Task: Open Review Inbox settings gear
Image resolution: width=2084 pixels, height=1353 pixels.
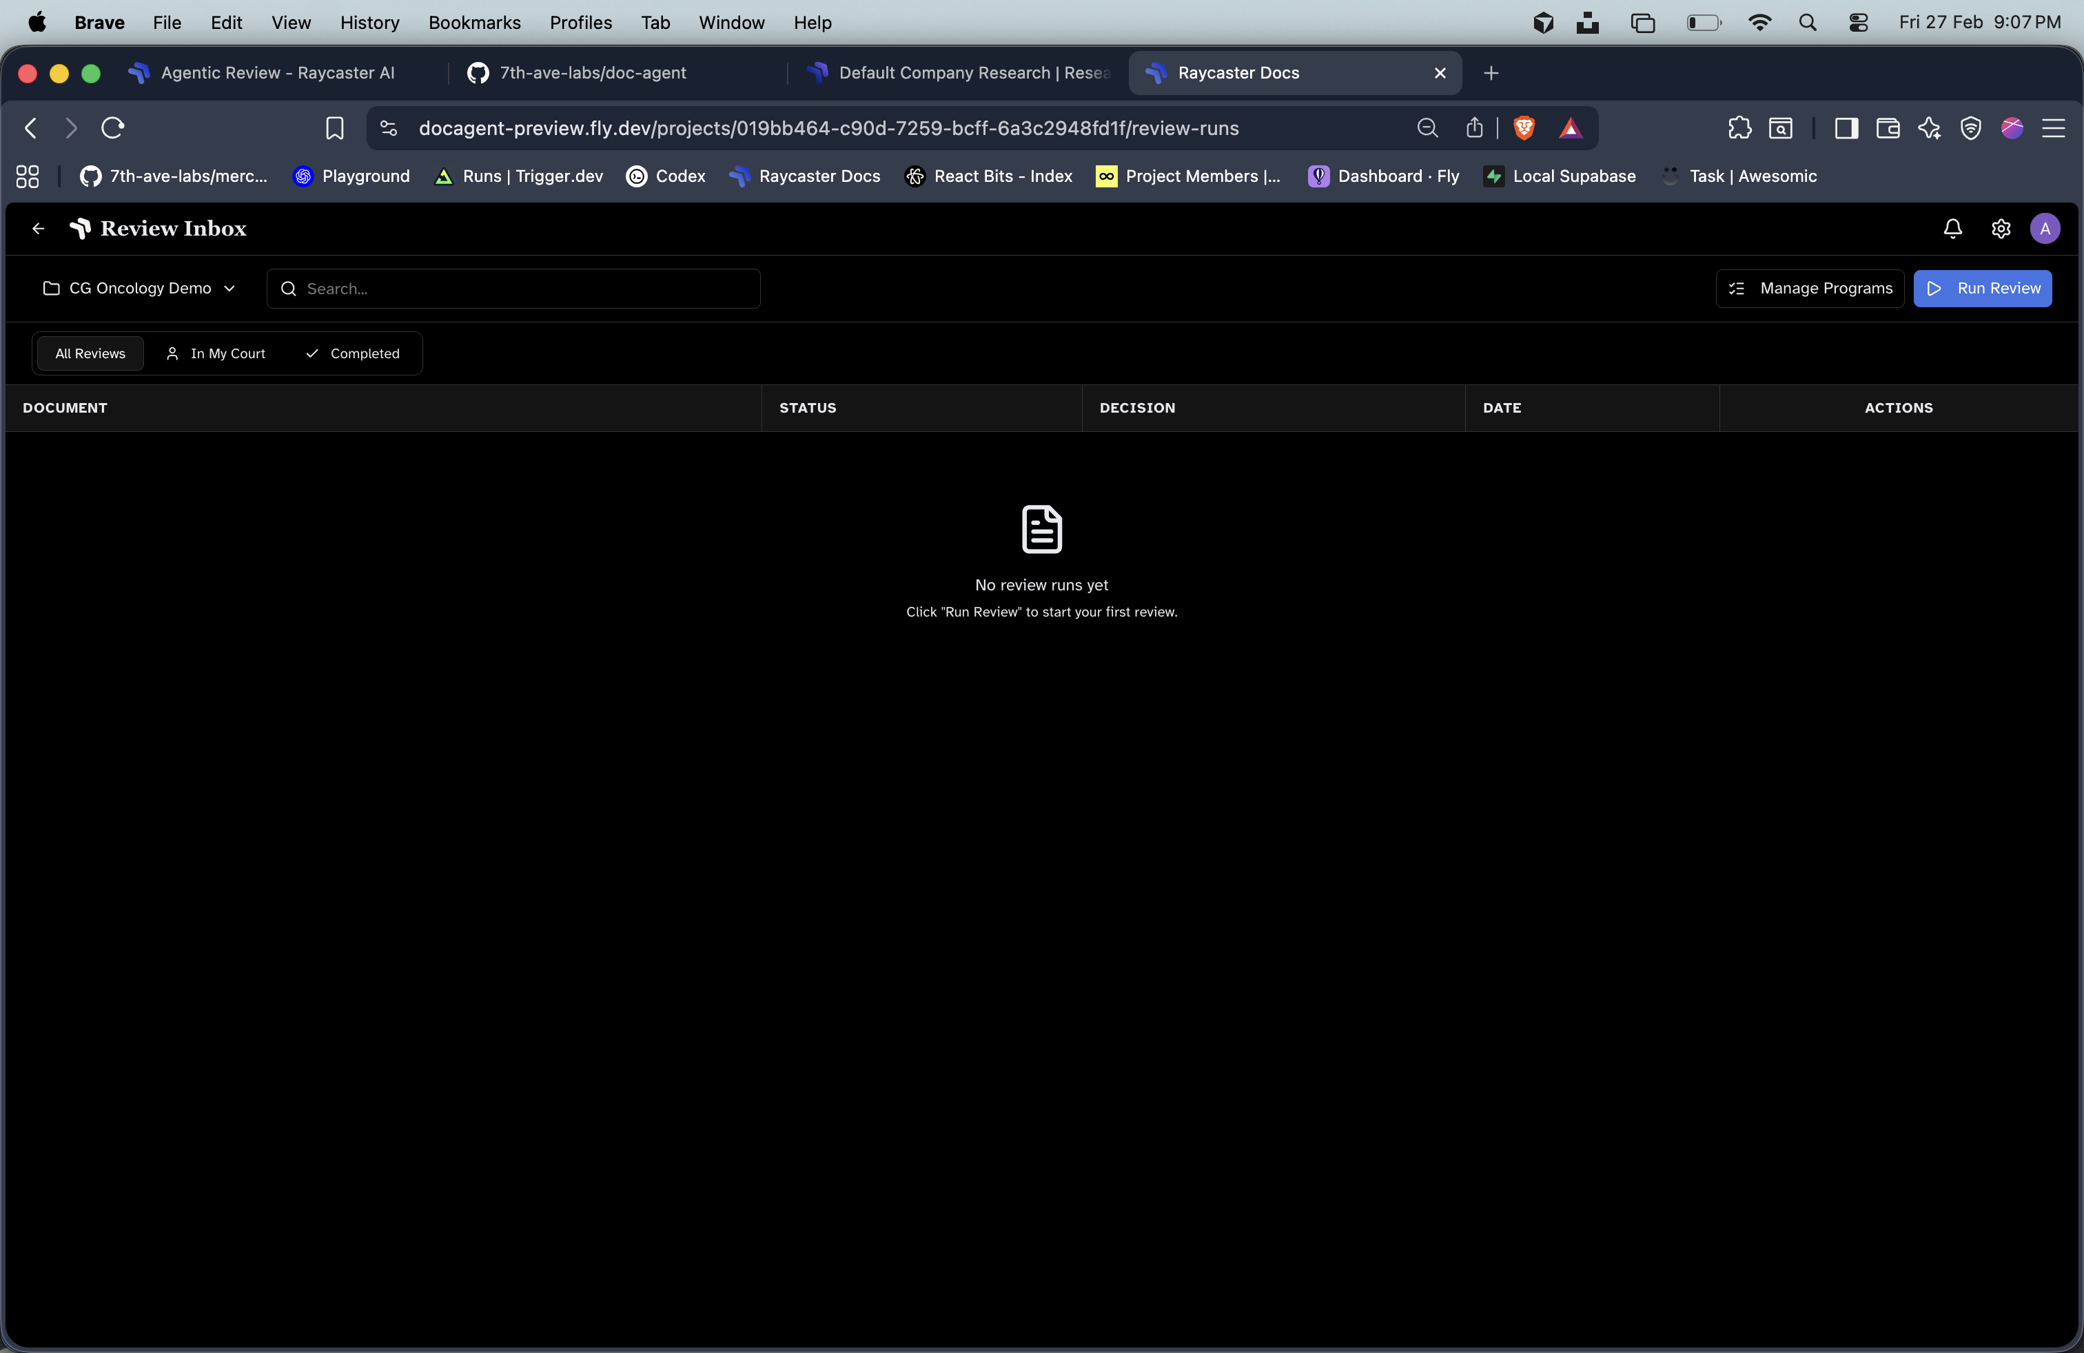Action: [x=2001, y=229]
